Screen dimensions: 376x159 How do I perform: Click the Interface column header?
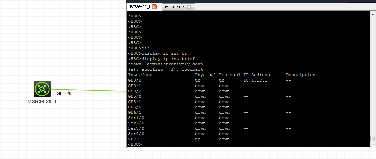(x=140, y=75)
